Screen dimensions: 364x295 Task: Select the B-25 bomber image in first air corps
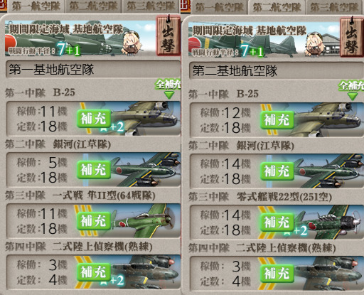pyautogui.click(x=145, y=118)
